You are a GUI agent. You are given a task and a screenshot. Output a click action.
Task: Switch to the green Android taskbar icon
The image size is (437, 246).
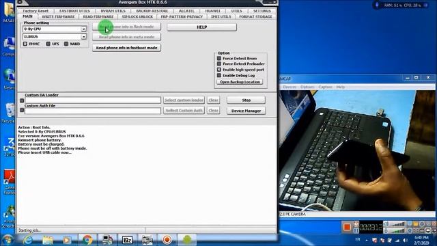[187, 240]
